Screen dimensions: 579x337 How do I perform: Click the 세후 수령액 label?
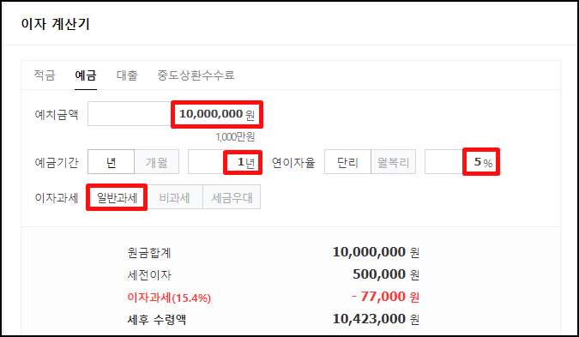(x=157, y=319)
